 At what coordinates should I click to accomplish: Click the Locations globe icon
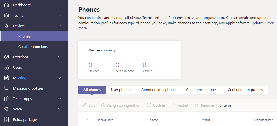pos(7,57)
